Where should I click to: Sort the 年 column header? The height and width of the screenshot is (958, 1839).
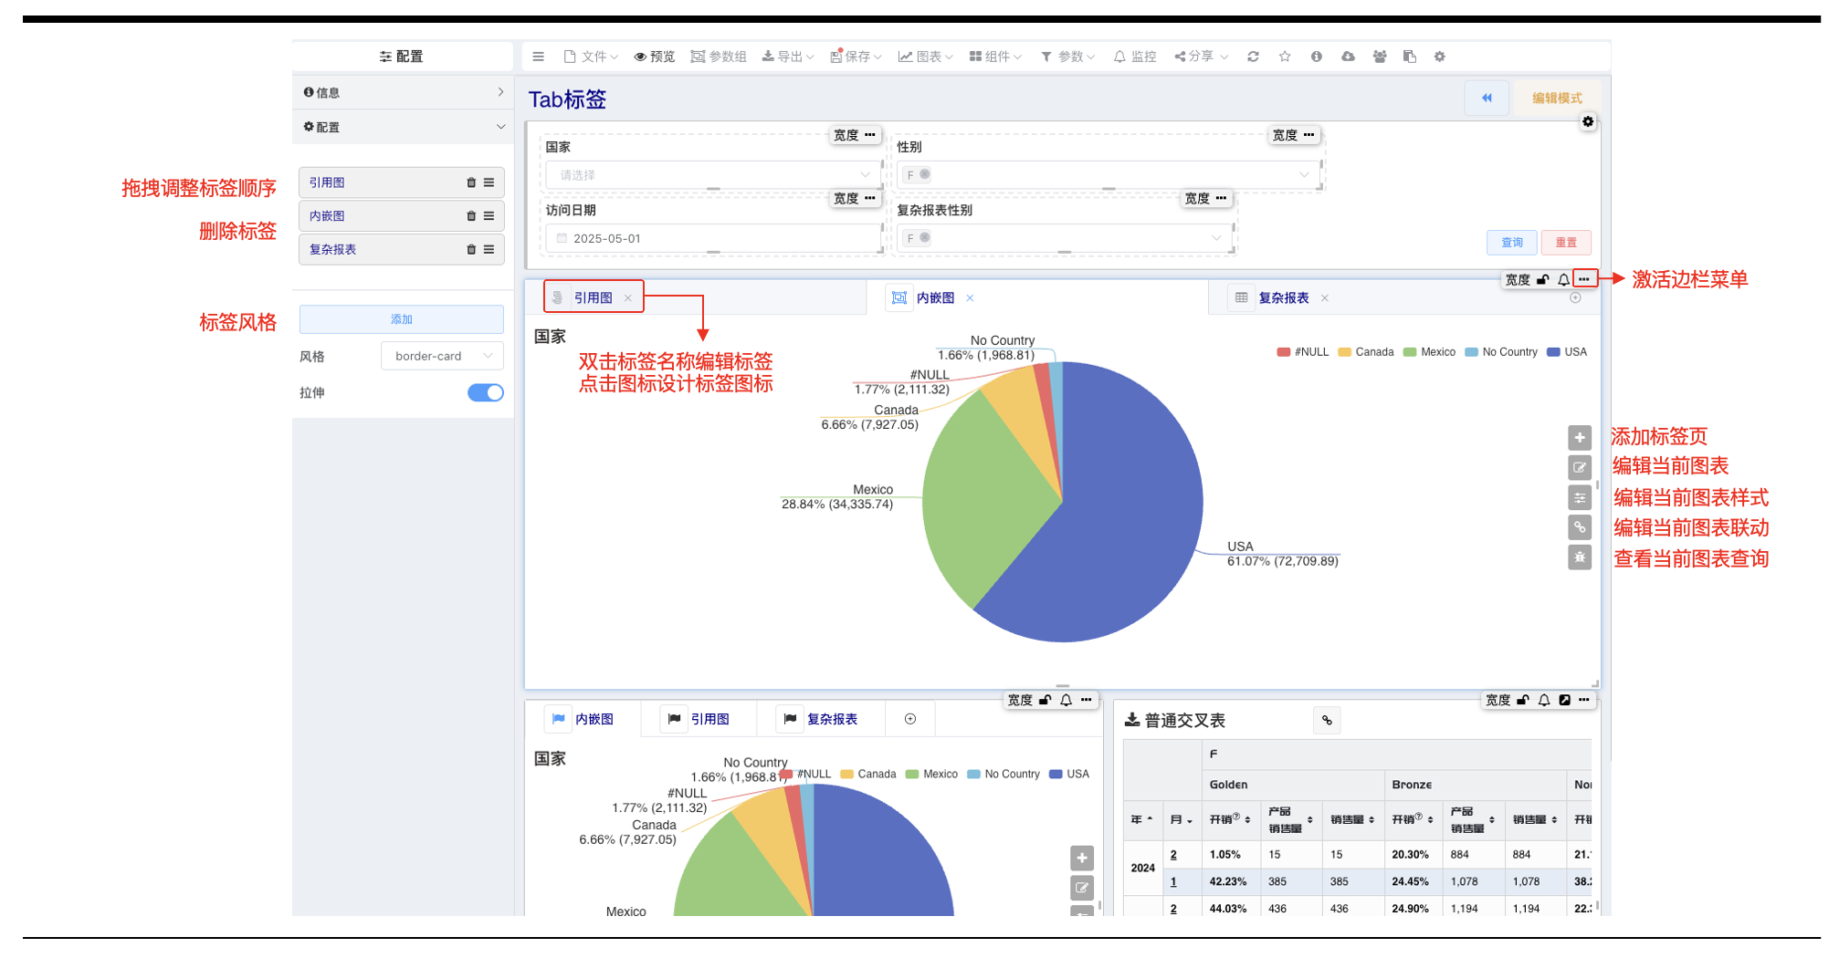click(x=1142, y=820)
